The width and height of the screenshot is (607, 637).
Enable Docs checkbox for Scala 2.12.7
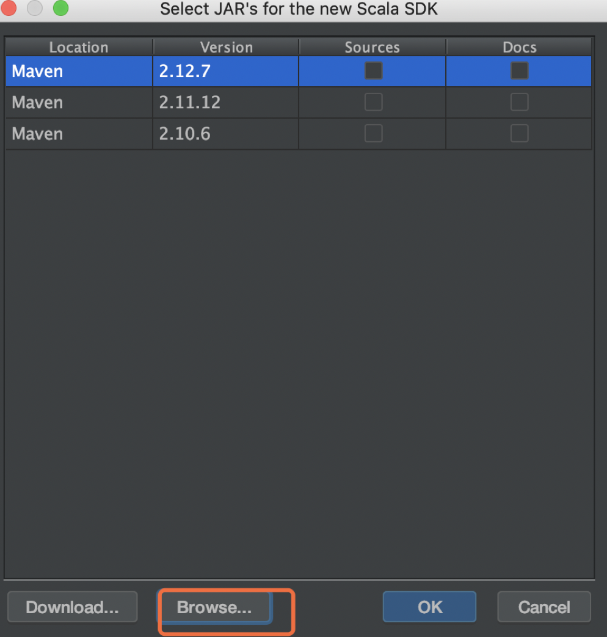518,70
